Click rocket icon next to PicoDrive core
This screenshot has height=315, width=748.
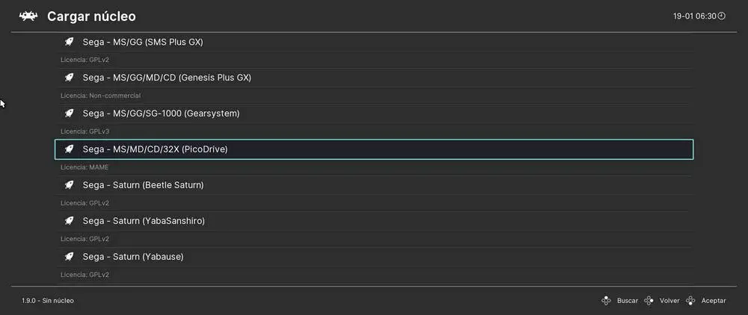68,149
